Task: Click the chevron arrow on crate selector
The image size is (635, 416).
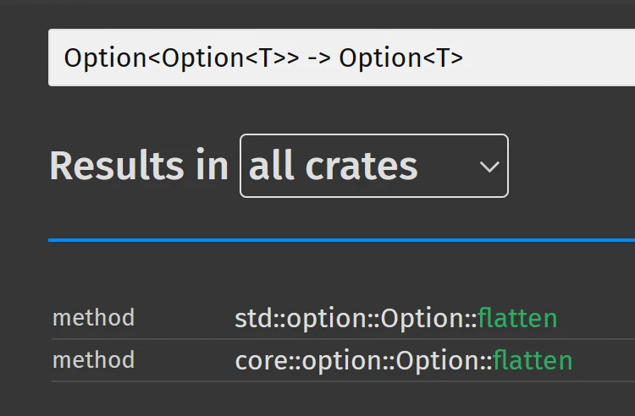Action: click(x=489, y=167)
